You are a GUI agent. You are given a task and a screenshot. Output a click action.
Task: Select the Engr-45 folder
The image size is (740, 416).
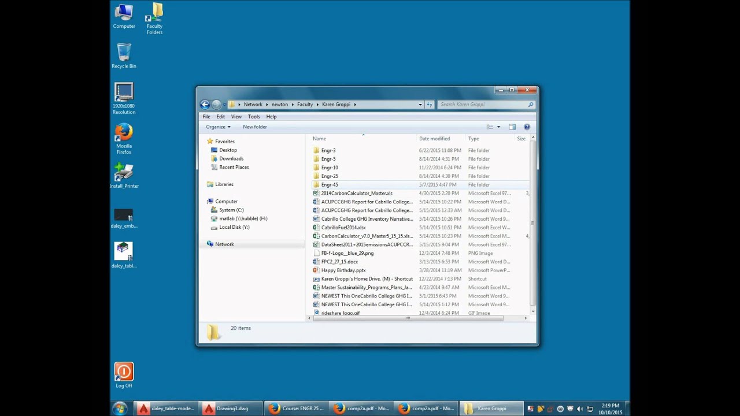330,185
